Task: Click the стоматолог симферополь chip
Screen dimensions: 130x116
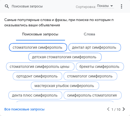Action: pos(90,76)
